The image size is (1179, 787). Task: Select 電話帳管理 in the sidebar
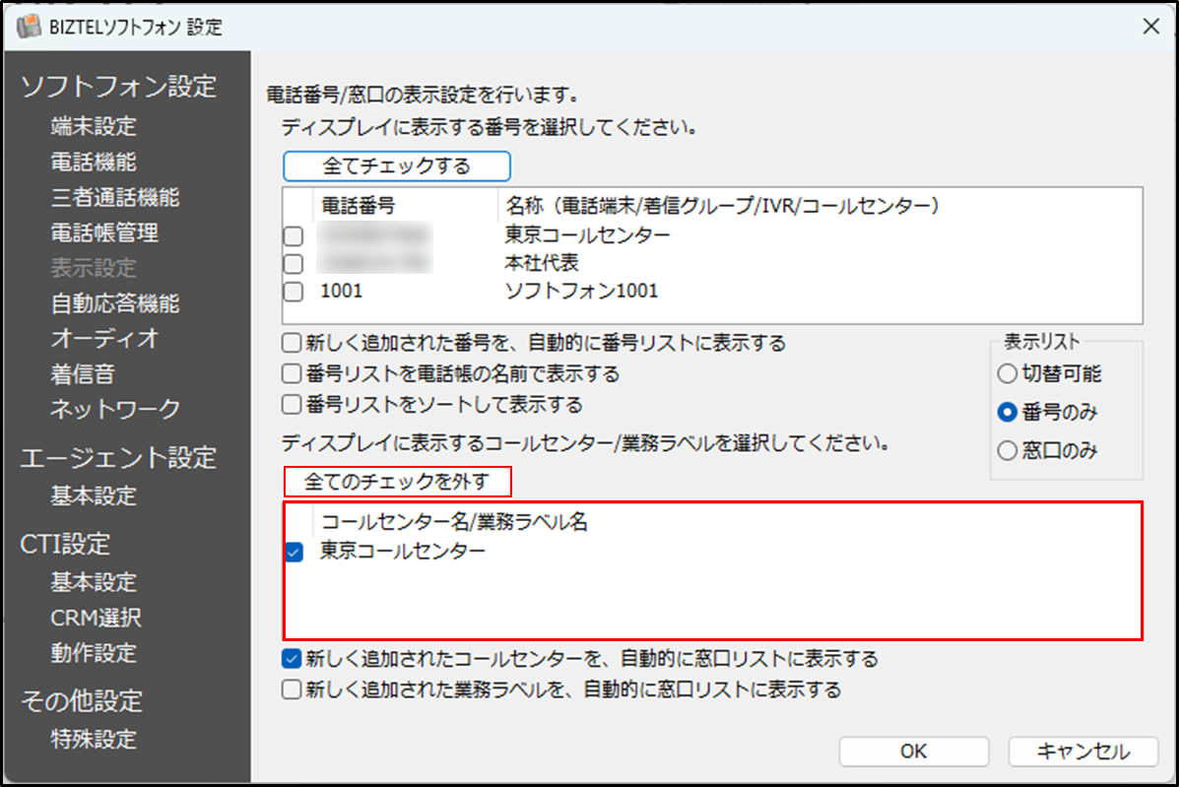click(104, 232)
